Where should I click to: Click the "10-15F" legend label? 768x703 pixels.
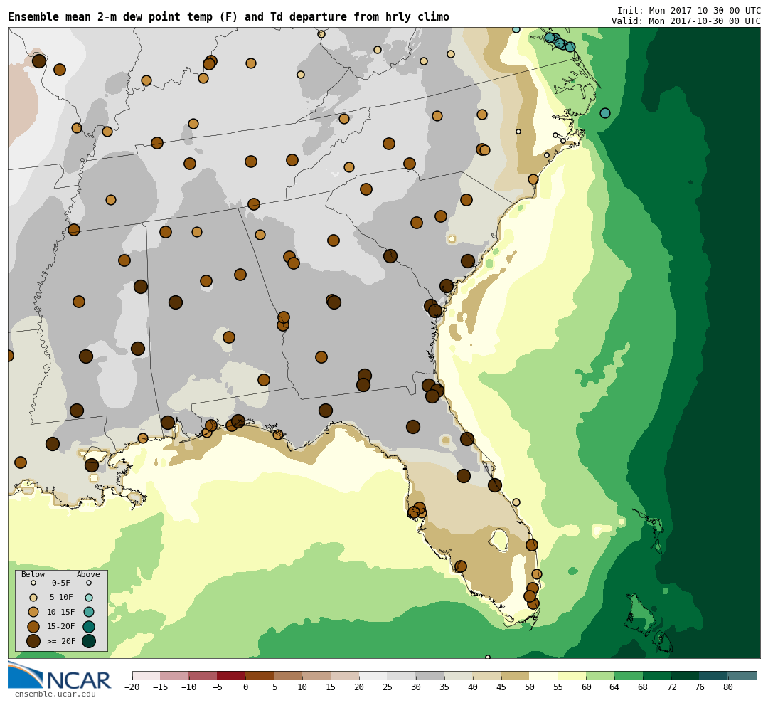[60, 613]
